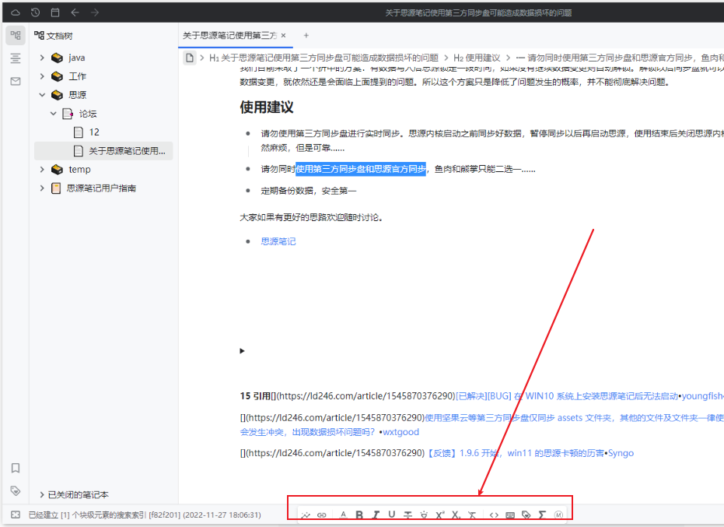724x527 pixels.
Task: Apply keyboard key style to selection
Action: pyautogui.click(x=510, y=515)
